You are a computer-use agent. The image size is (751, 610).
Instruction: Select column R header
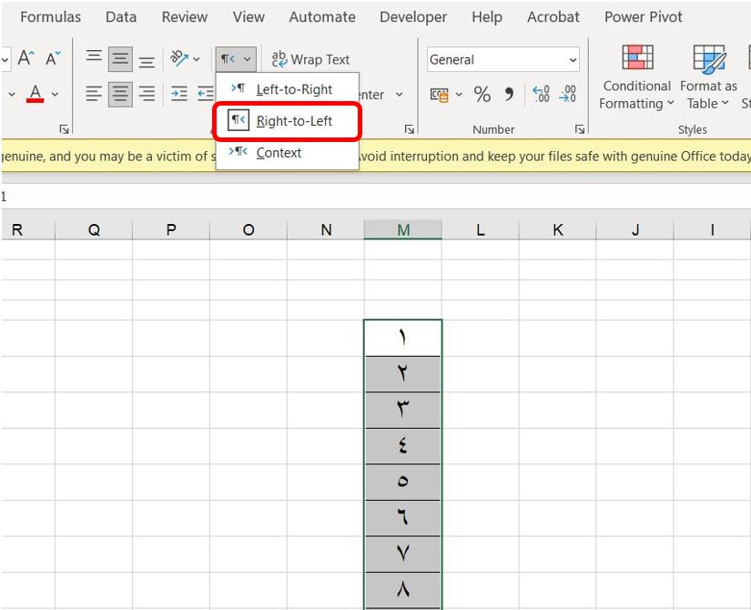pyautogui.click(x=28, y=229)
